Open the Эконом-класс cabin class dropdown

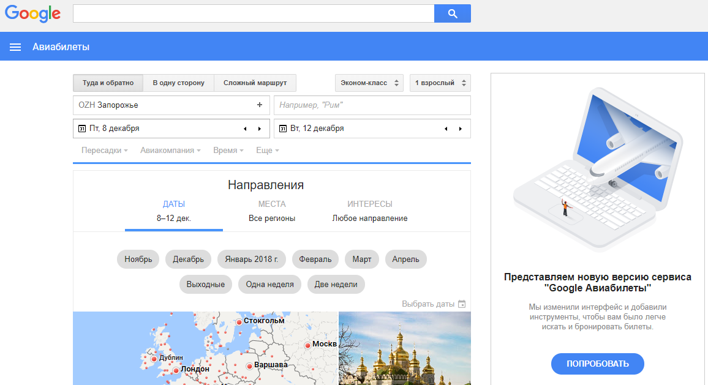coord(369,83)
